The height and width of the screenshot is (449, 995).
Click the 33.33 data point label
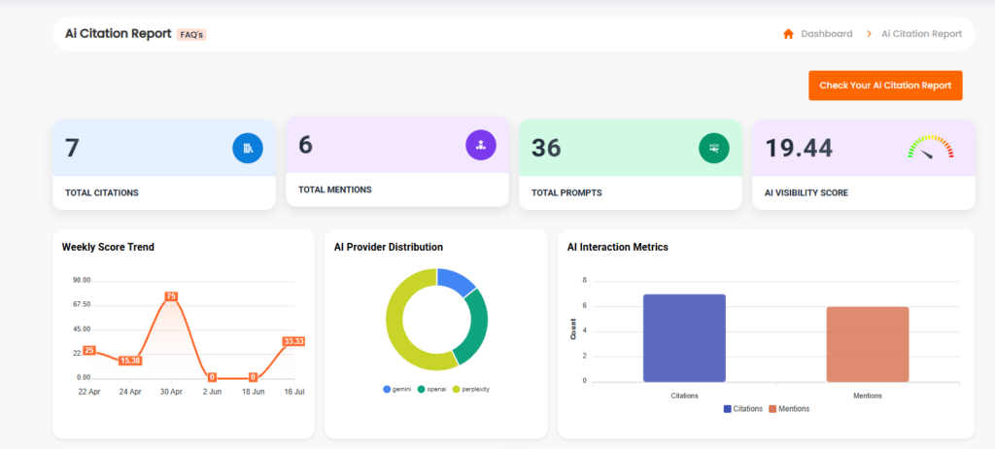tap(293, 341)
